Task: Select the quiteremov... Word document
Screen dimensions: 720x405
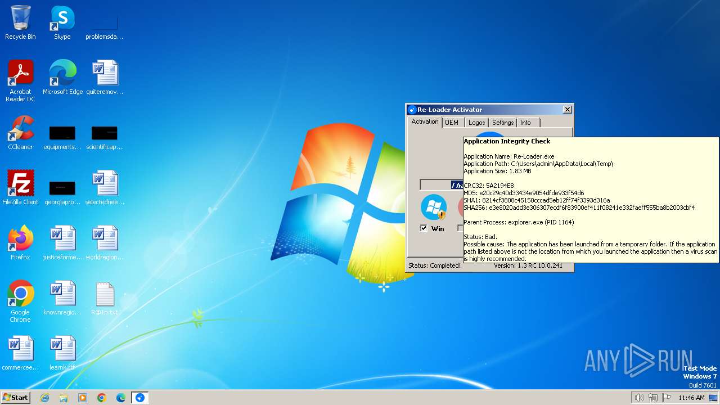Action: tap(105, 78)
